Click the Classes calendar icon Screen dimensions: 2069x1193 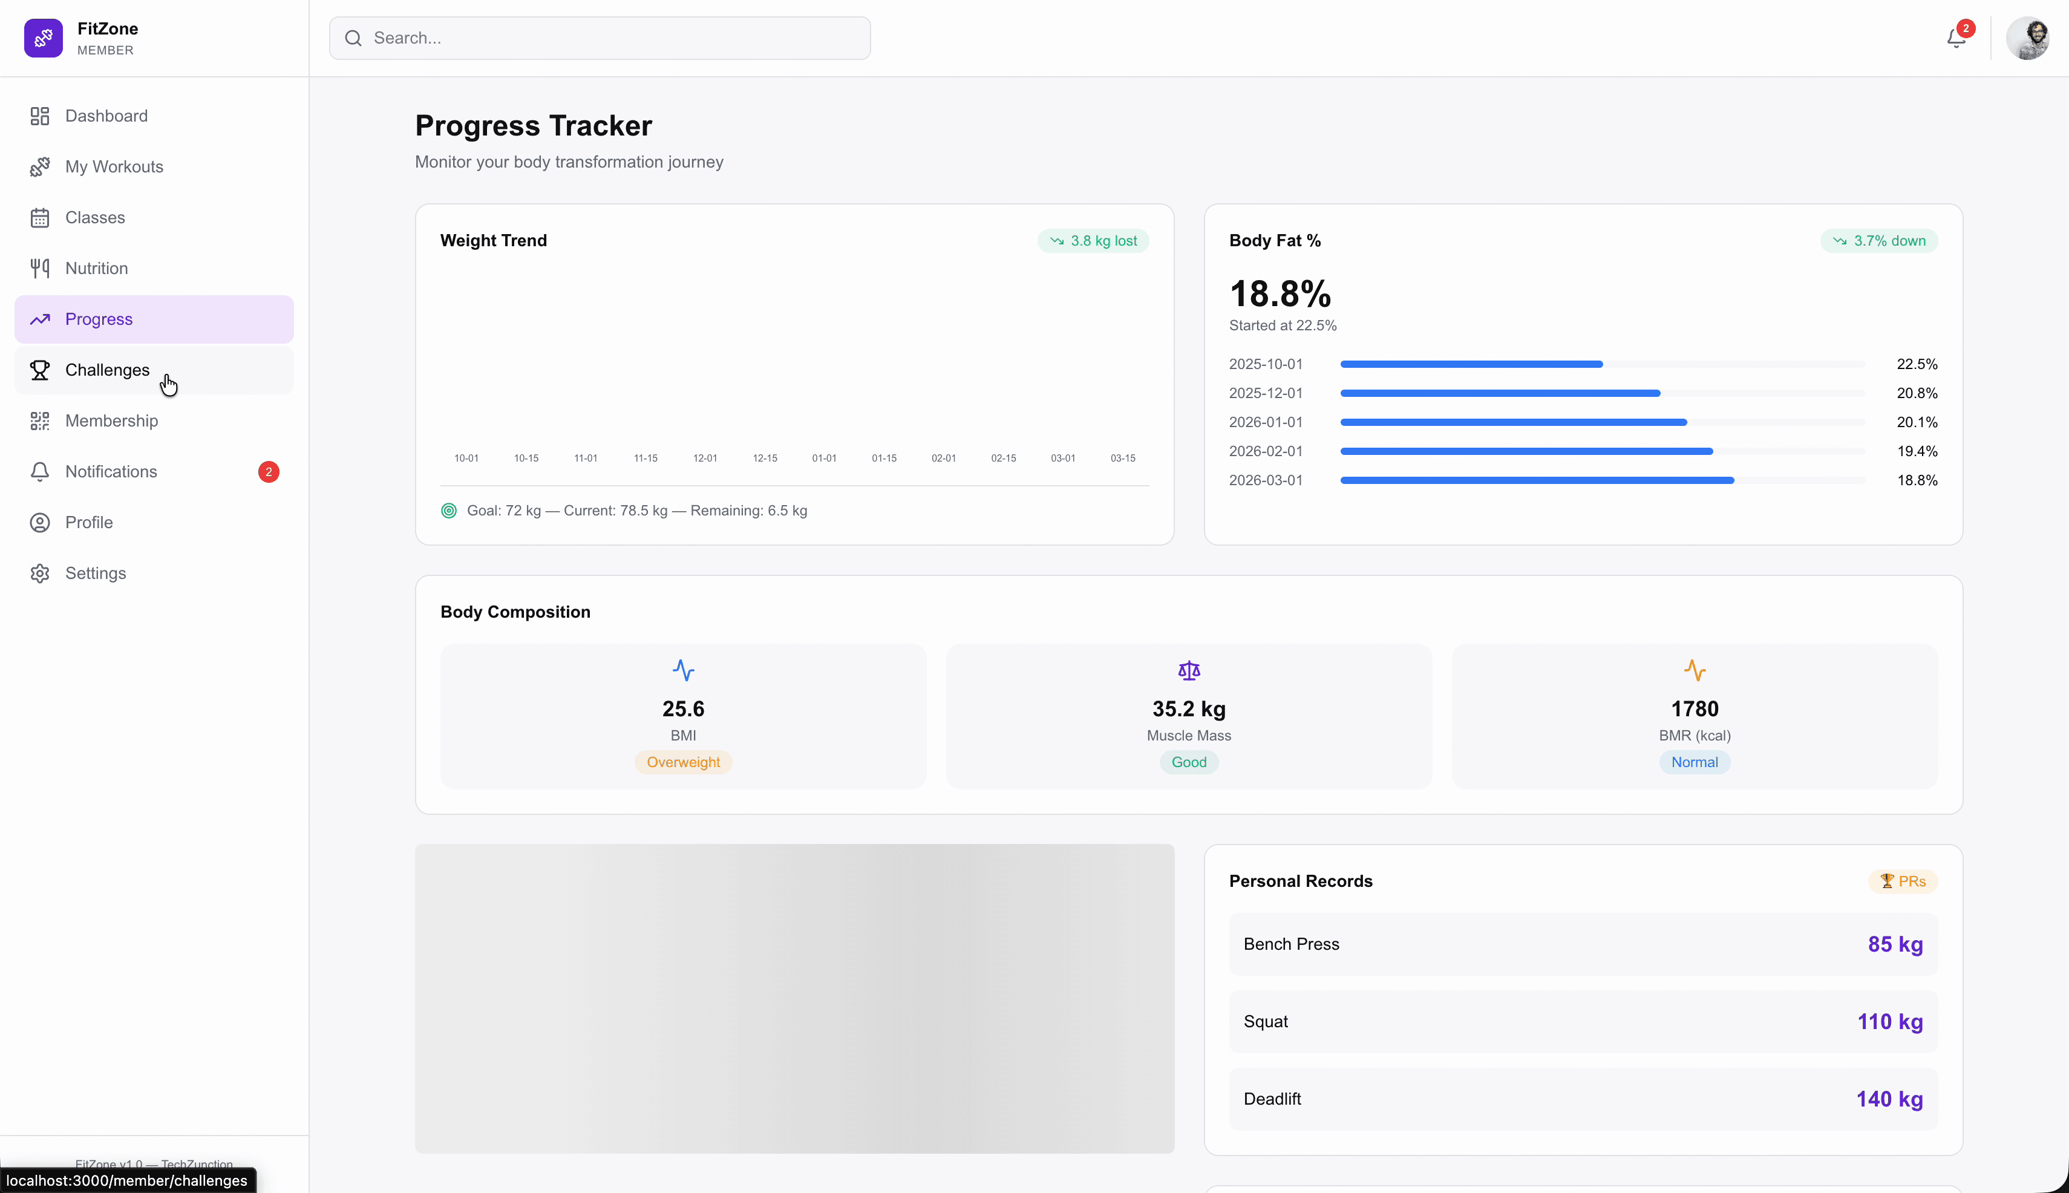[x=39, y=217]
